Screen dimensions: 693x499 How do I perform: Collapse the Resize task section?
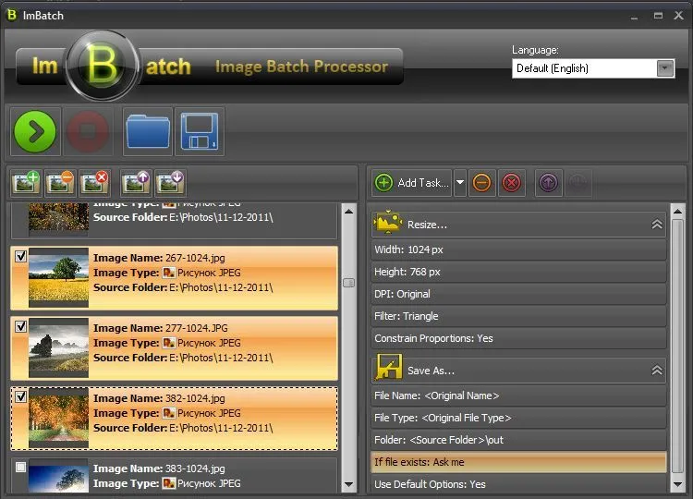tap(657, 225)
